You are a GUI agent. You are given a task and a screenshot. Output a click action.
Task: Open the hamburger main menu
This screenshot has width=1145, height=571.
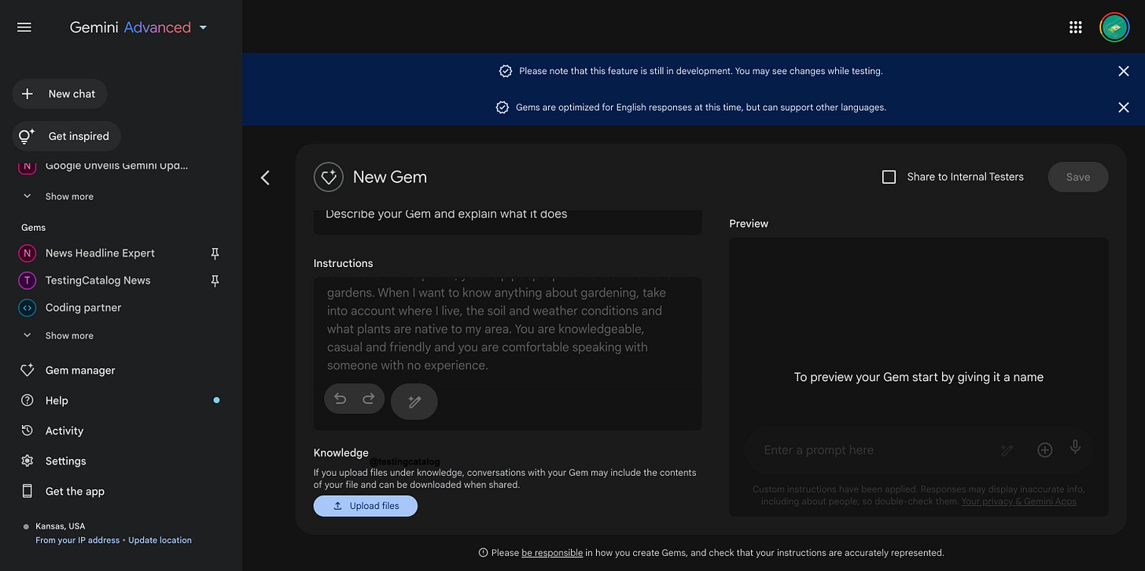click(x=24, y=27)
